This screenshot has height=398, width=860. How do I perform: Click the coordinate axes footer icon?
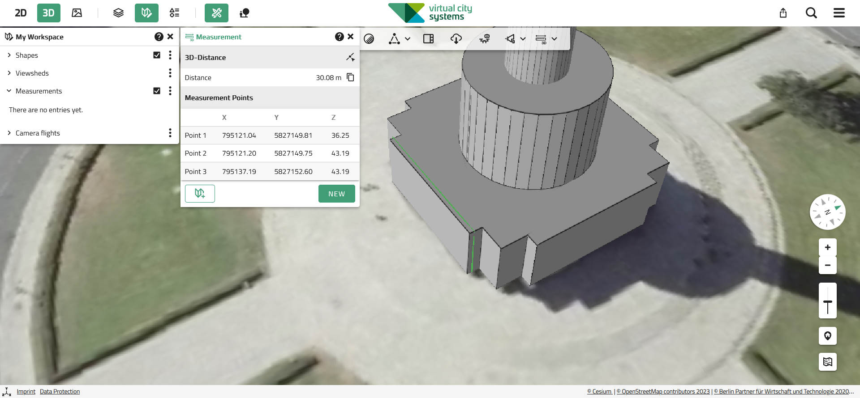7,392
